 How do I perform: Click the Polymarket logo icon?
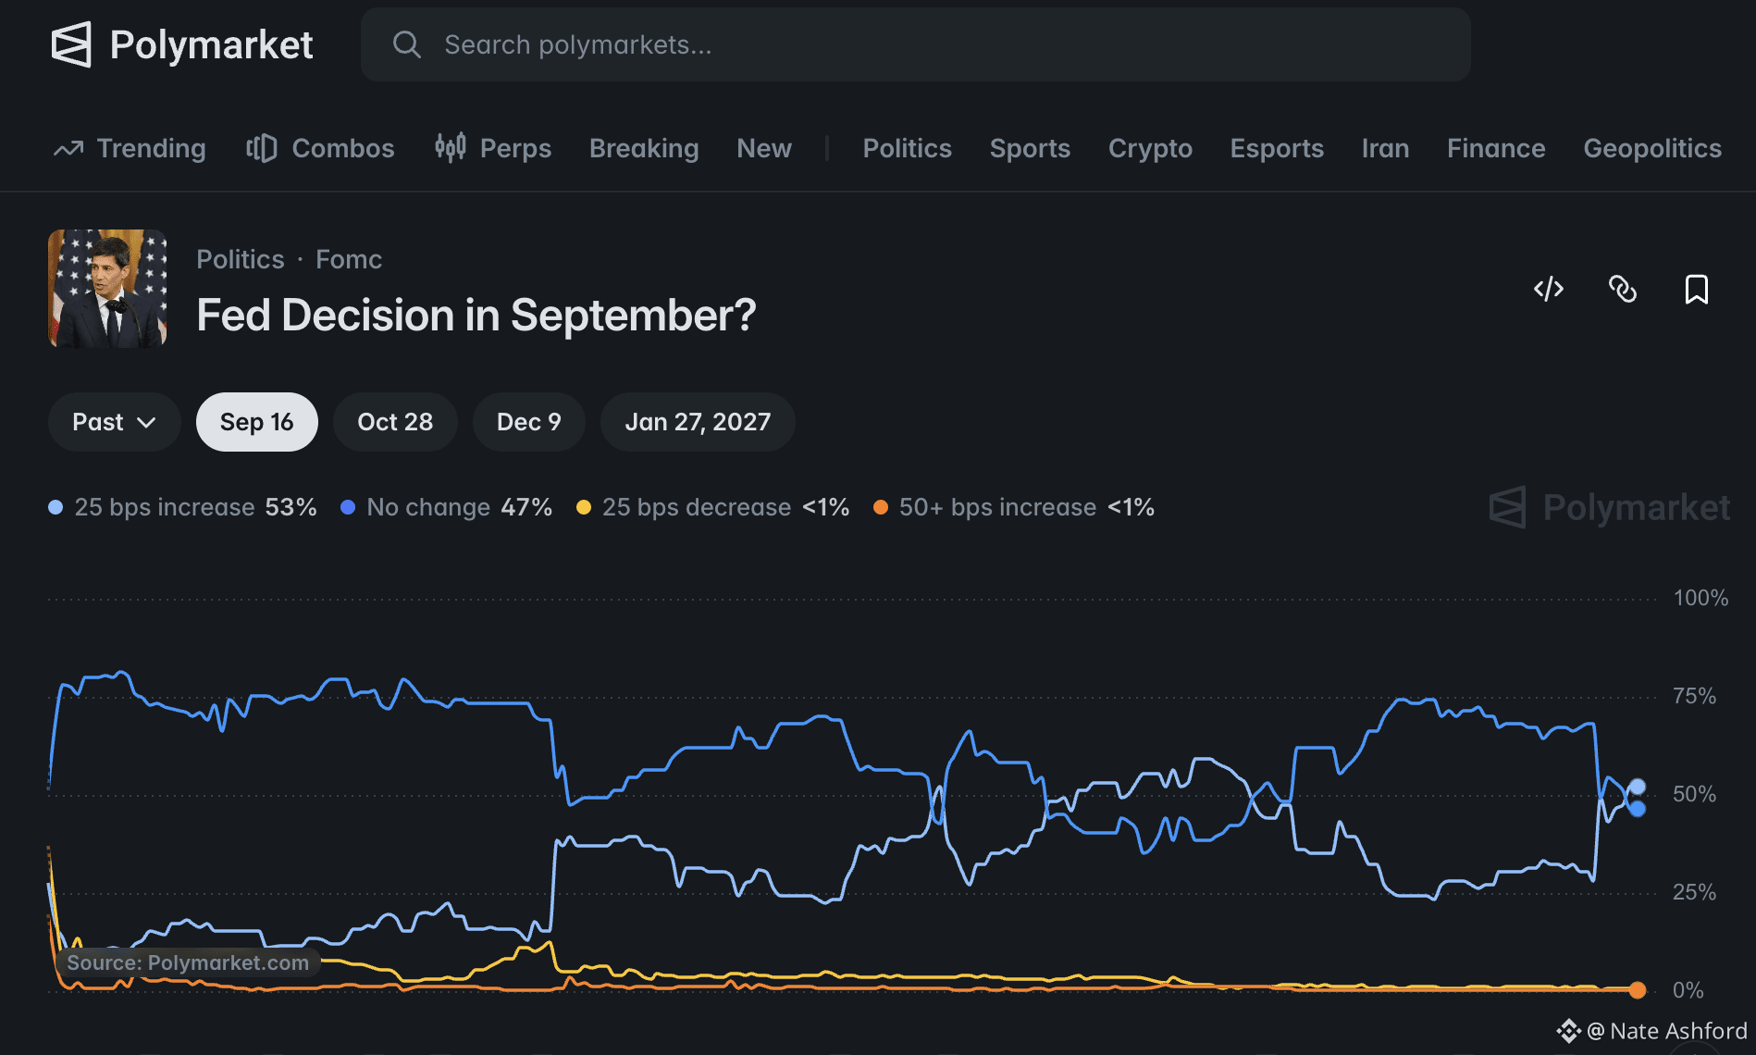pos(71,44)
